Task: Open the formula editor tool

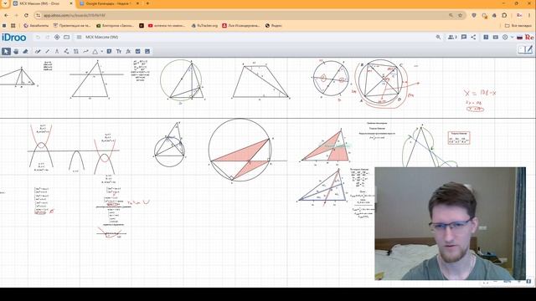Action: pos(128,51)
